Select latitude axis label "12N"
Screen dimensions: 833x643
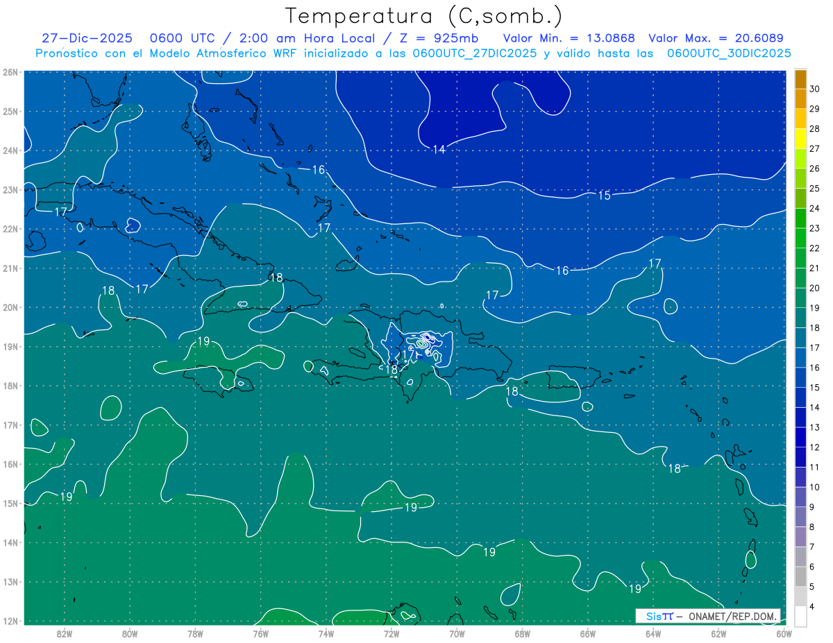pyautogui.click(x=10, y=621)
